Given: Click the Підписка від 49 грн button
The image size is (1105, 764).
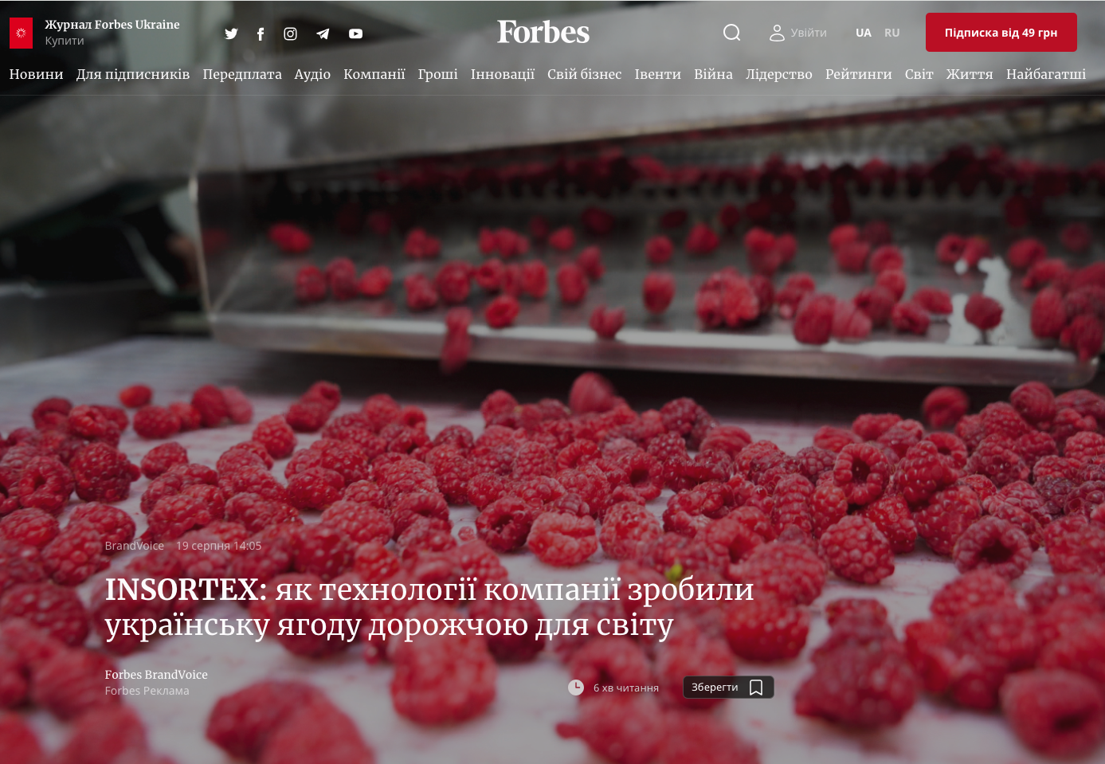Looking at the screenshot, I should (1001, 33).
